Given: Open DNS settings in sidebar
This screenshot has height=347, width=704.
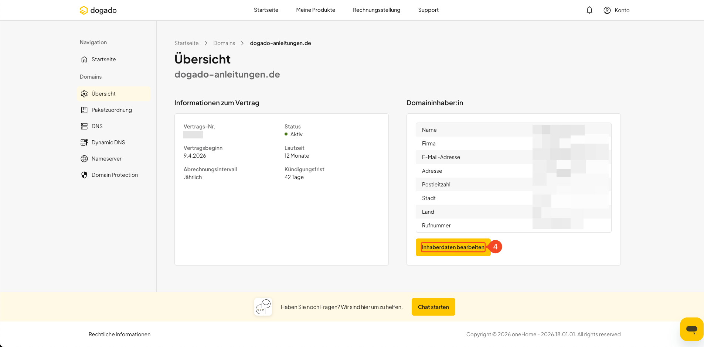Looking at the screenshot, I should [x=114, y=126].
